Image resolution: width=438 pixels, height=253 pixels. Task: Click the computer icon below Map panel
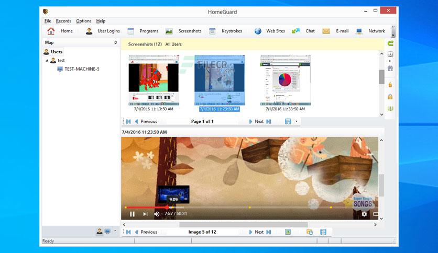(x=107, y=231)
